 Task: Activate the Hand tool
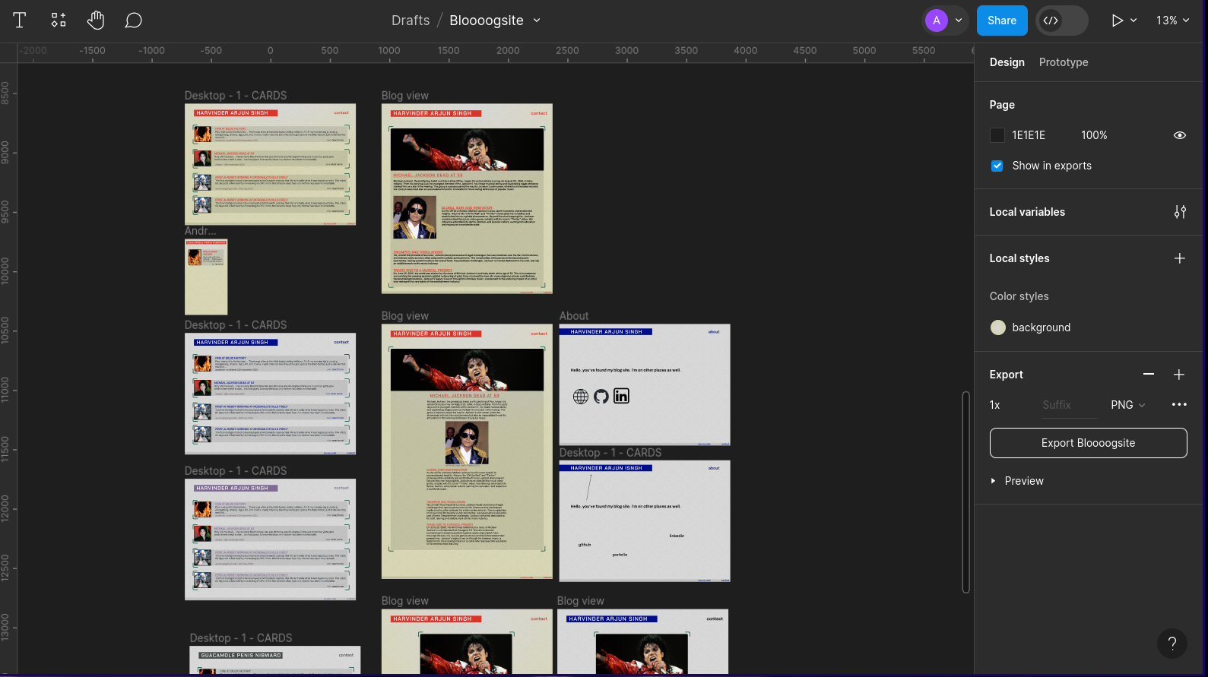point(96,21)
